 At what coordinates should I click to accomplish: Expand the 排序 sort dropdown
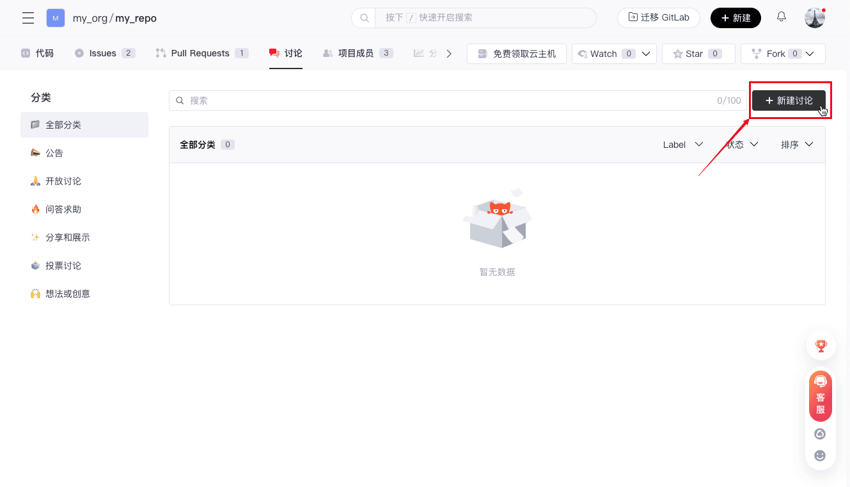point(797,145)
